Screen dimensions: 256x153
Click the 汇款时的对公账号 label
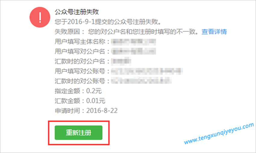pyautogui.click(x=82, y=81)
